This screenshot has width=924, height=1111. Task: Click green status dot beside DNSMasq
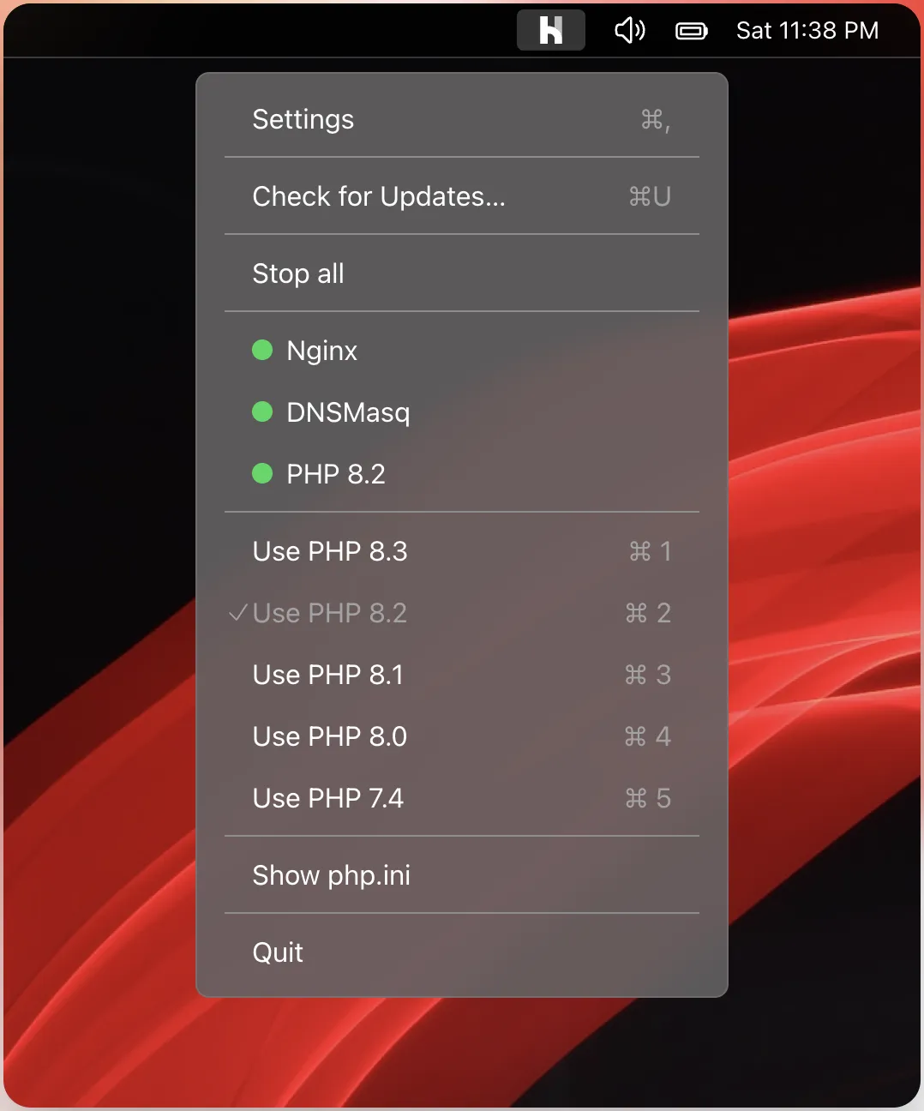click(x=262, y=411)
